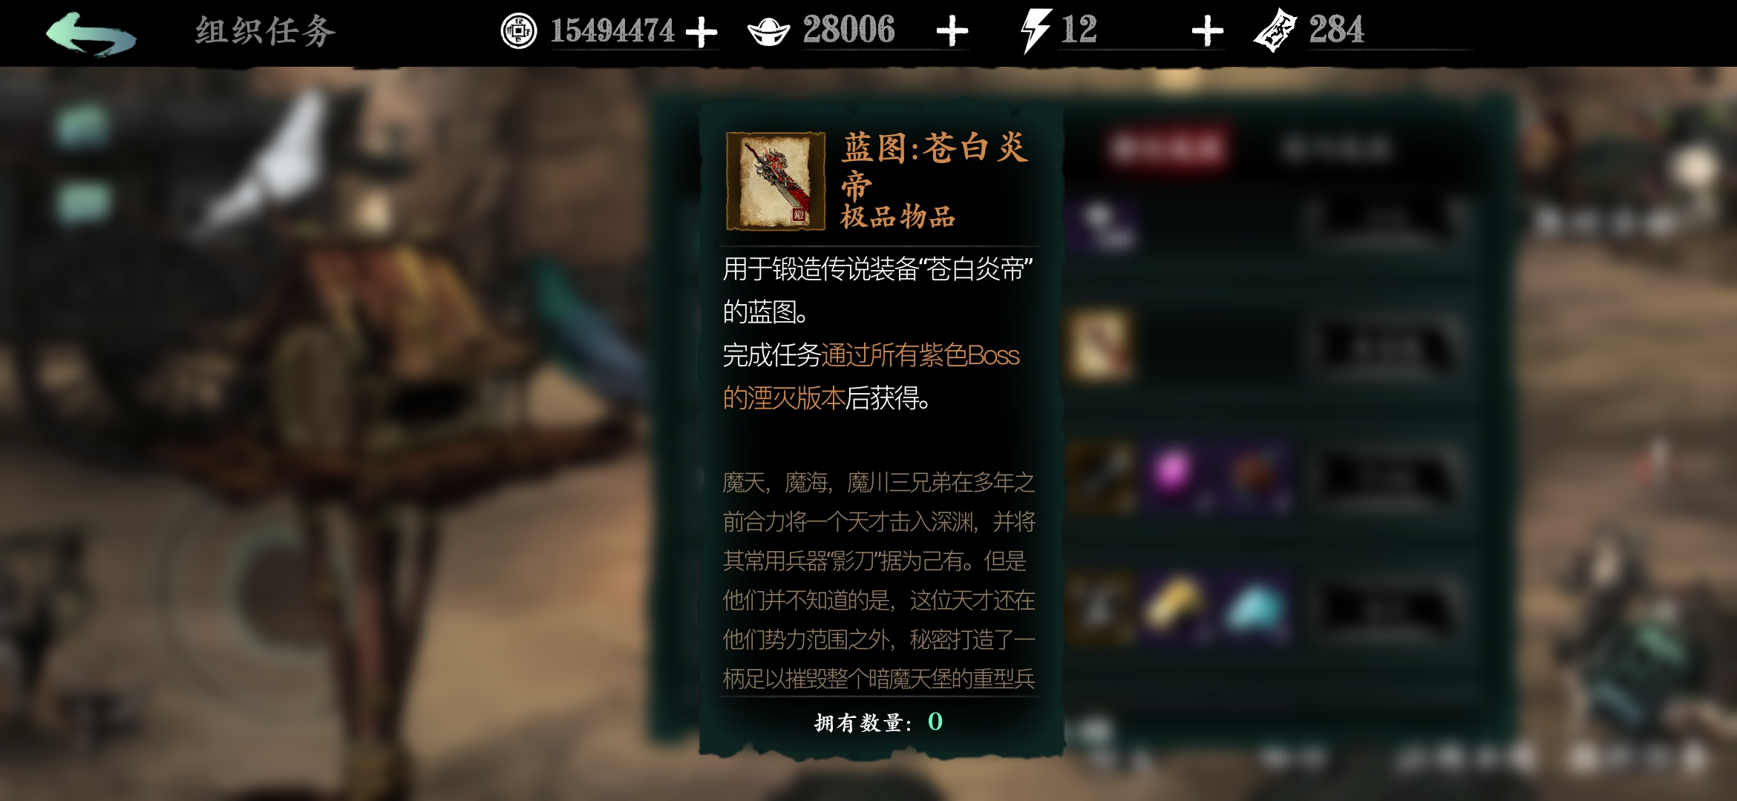Viewport: 1737px width, 801px height.
Task: Click the copper coin currency icon
Action: [518, 31]
